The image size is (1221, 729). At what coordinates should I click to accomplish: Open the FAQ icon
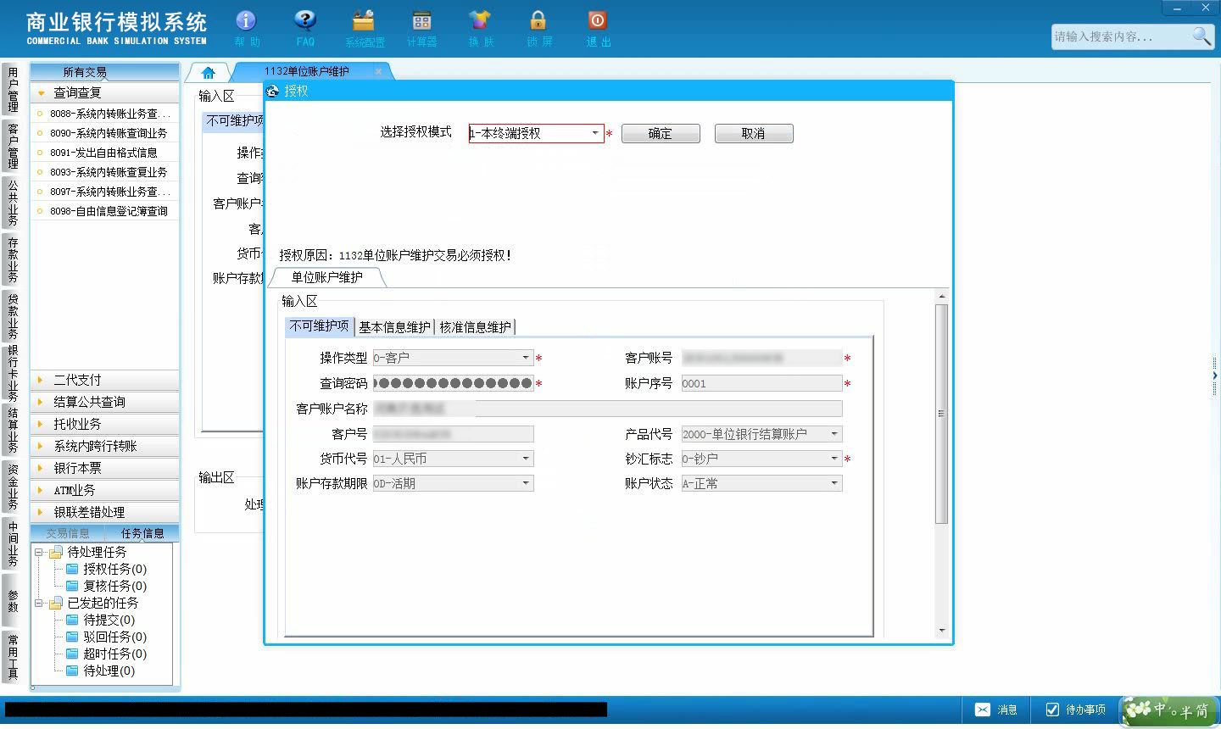coord(304,20)
